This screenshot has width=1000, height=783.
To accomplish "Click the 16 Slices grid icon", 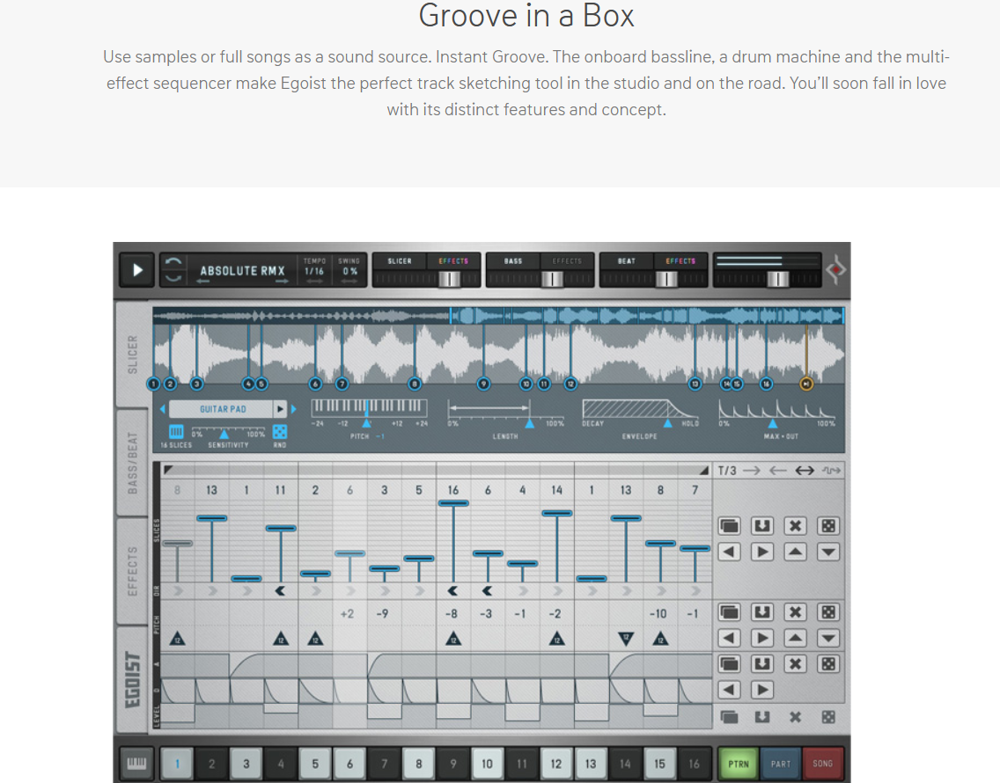I will (176, 431).
